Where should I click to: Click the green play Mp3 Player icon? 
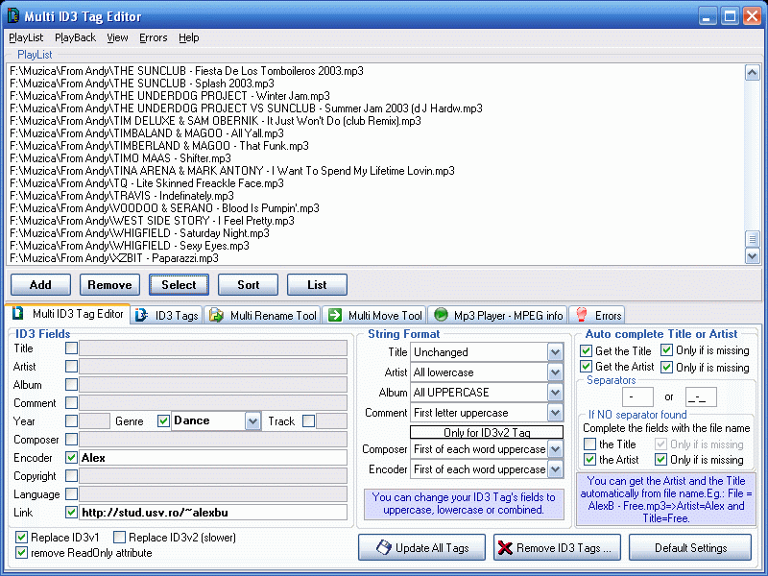click(441, 315)
